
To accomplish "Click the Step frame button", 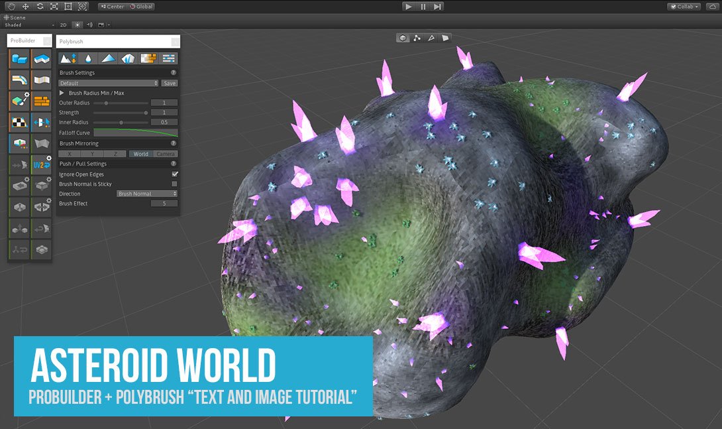I will (437, 7).
